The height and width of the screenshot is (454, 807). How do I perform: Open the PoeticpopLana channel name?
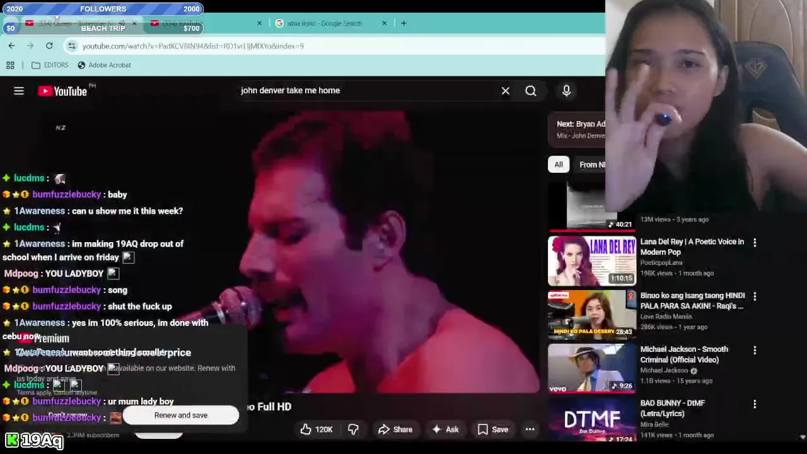(661, 262)
